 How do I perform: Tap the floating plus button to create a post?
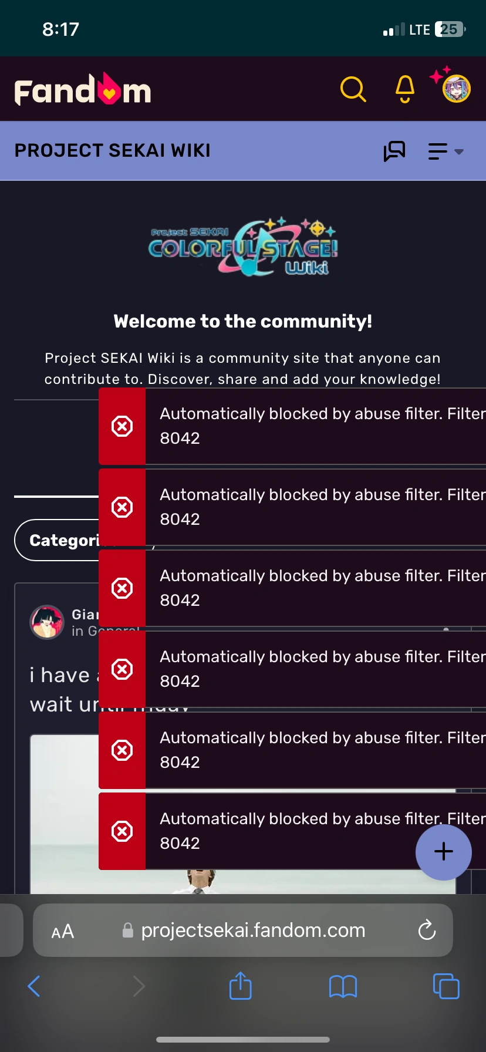point(443,852)
